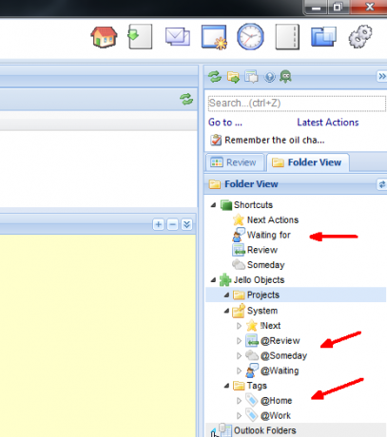Screen dimensions: 387x437
Task: Click the clock icon in toolbar
Action: 250,36
